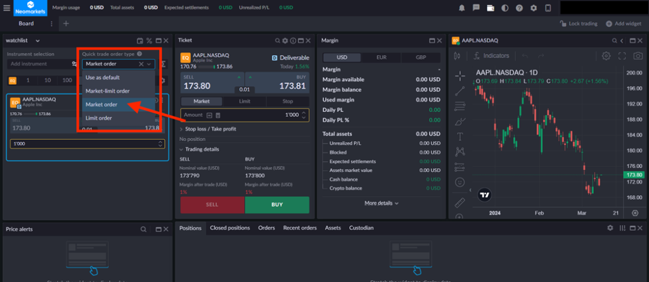This screenshot has width=649, height=282.
Task: Switch margin currency to EUR
Action: pos(381,57)
